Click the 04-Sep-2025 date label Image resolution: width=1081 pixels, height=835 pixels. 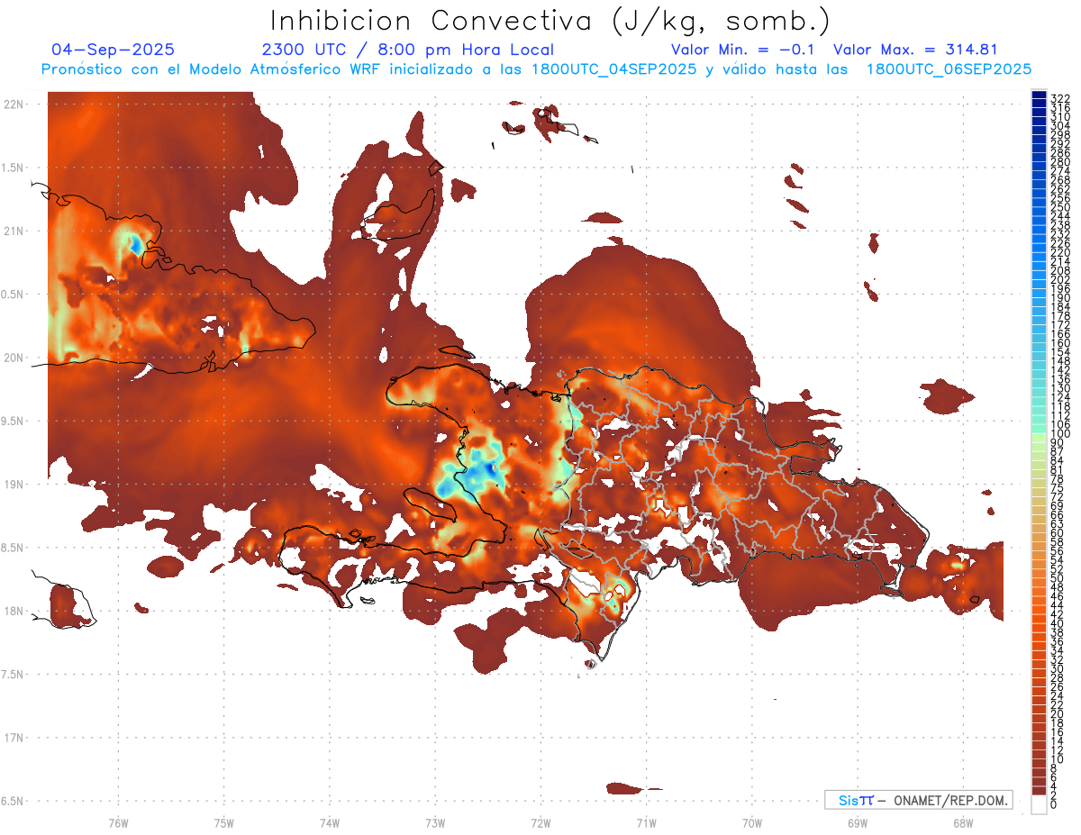(114, 50)
